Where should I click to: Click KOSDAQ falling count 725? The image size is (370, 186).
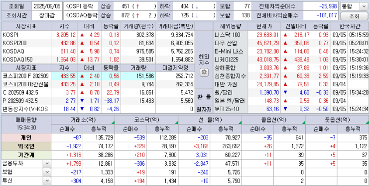(185, 16)
